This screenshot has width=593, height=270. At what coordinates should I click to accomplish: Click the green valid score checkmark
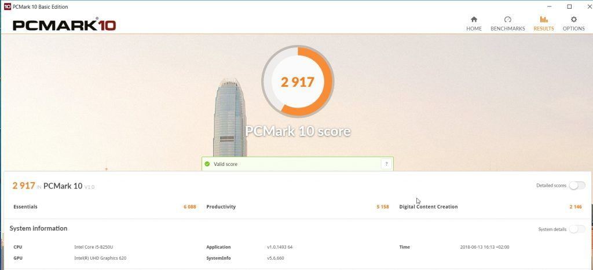point(207,164)
